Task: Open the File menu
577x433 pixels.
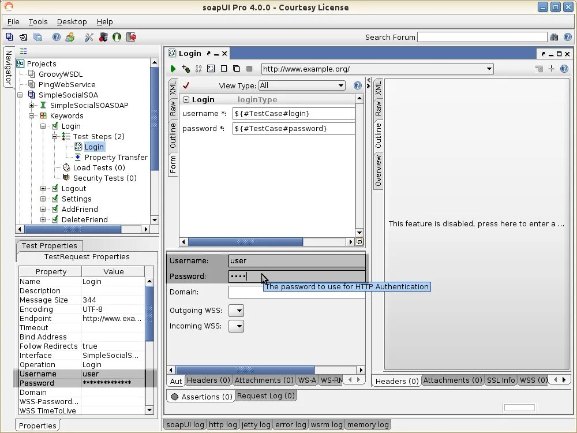Action: pos(13,22)
